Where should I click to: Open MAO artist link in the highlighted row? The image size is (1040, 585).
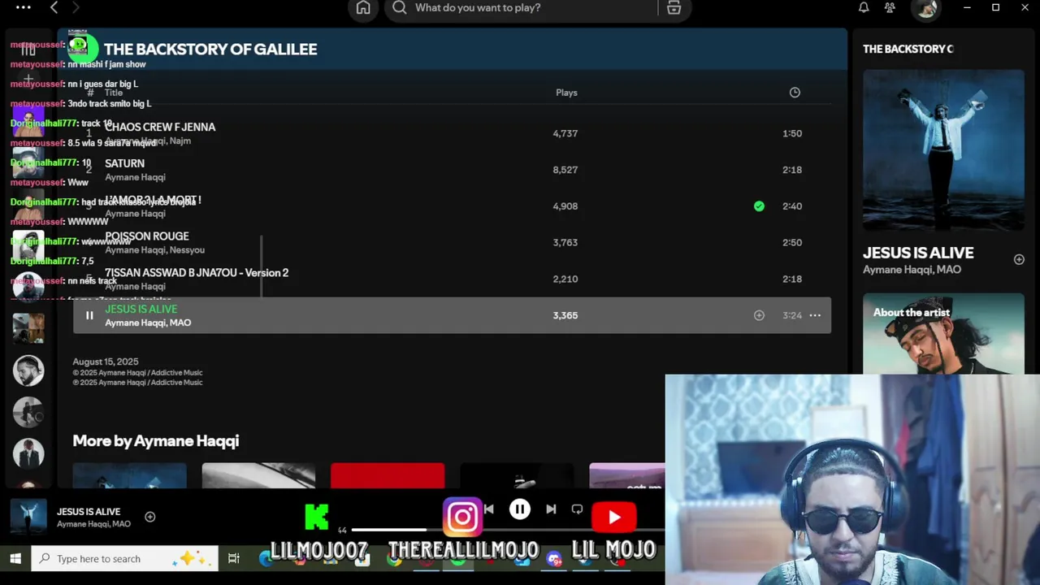click(x=180, y=323)
